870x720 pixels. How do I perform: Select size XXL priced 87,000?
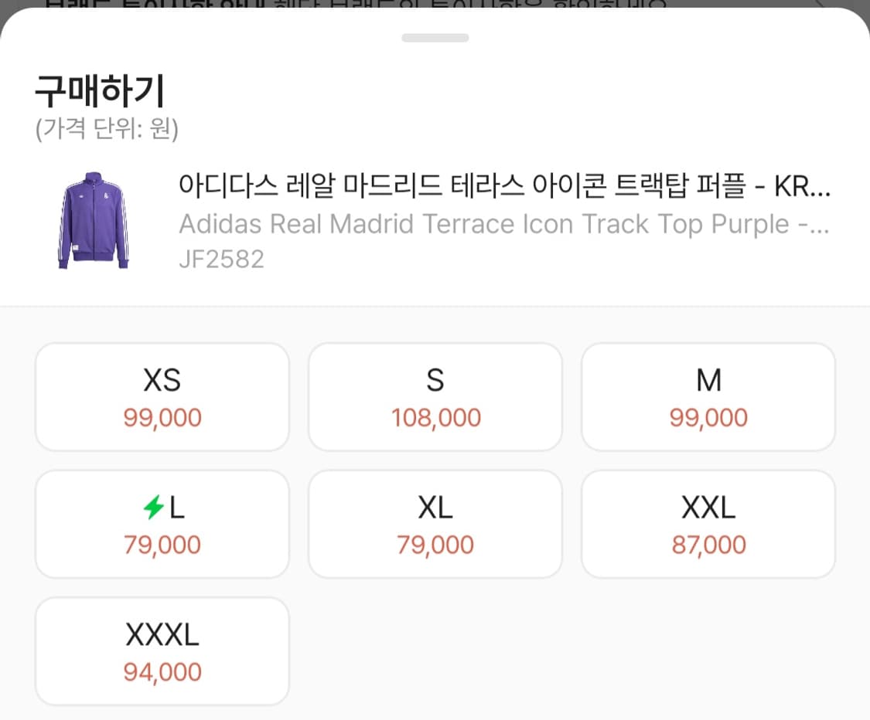[708, 523]
